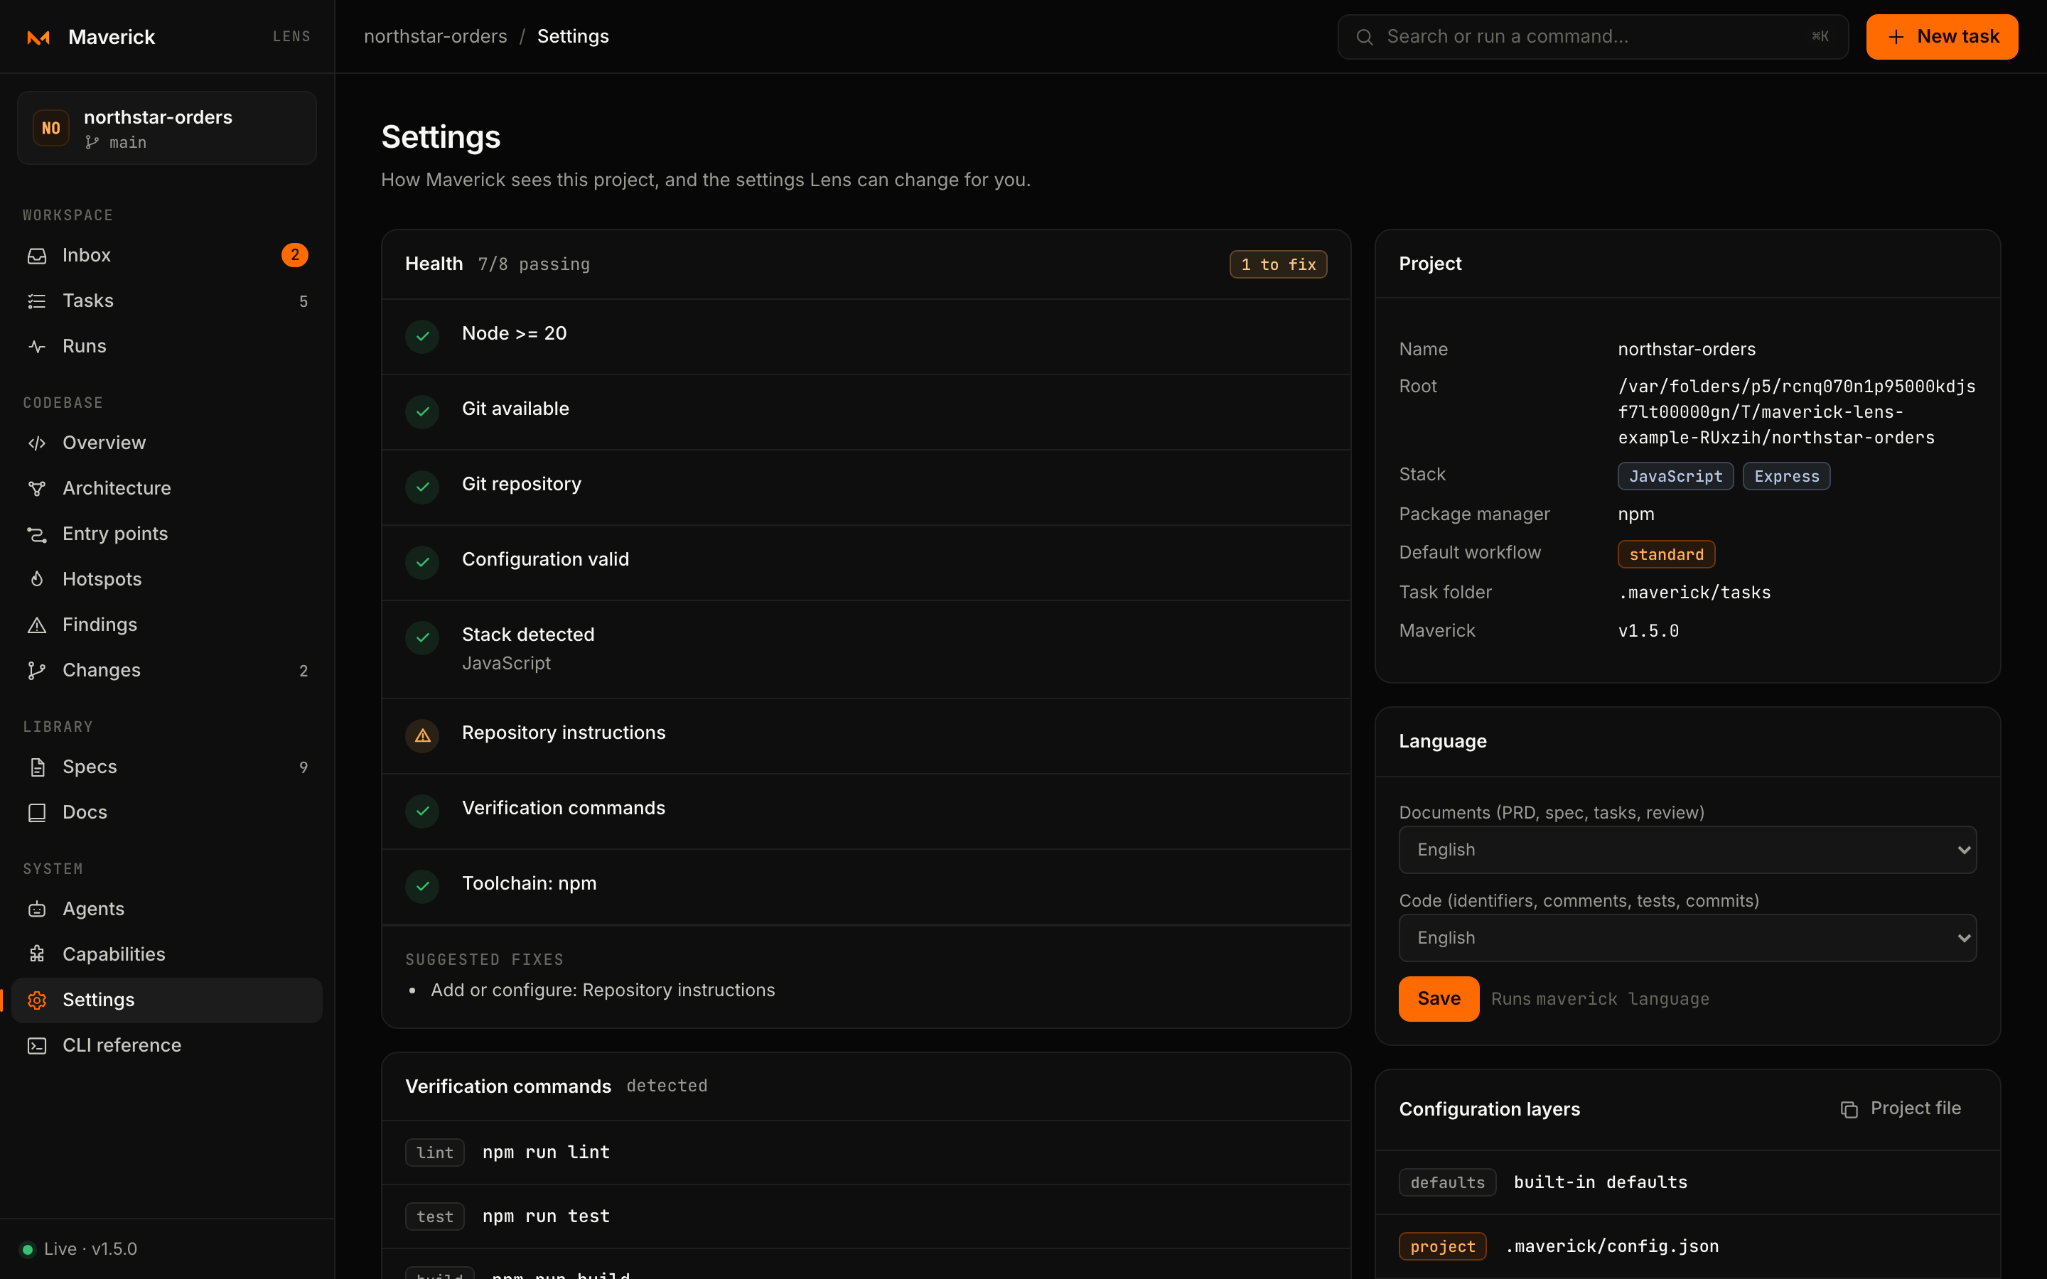The height and width of the screenshot is (1279, 2047).
Task: Click the Repository instructions health row
Action: [865, 736]
